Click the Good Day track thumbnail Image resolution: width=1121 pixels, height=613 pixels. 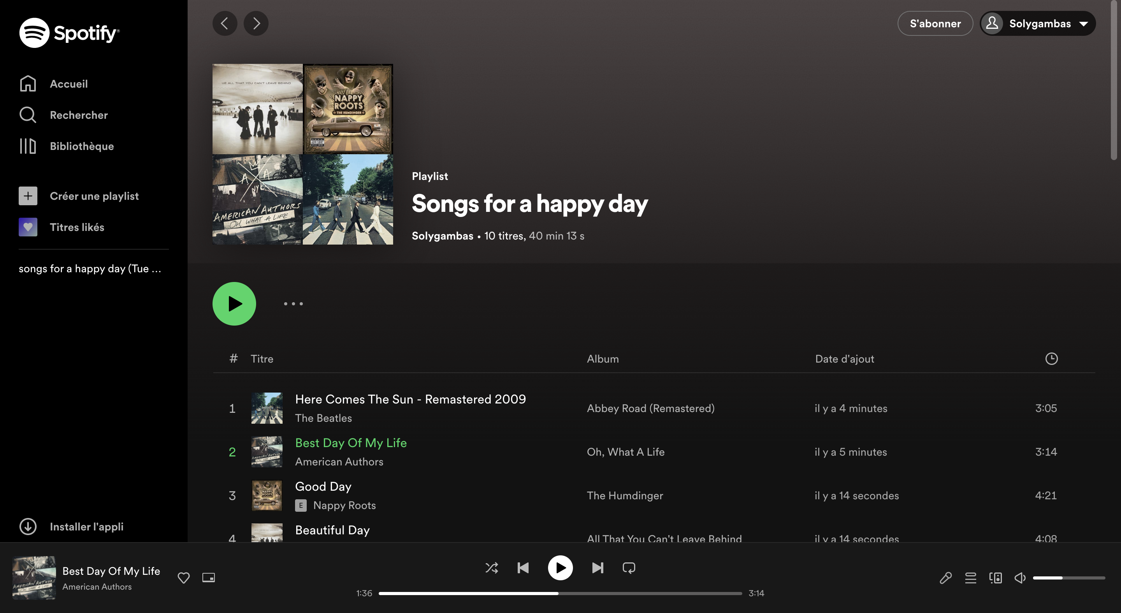267,495
